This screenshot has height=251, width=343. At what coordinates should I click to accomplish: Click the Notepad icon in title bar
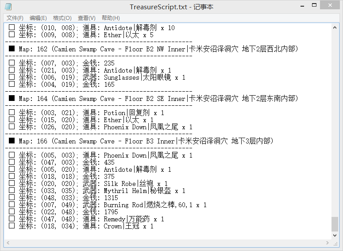pyautogui.click(x=8, y=7)
